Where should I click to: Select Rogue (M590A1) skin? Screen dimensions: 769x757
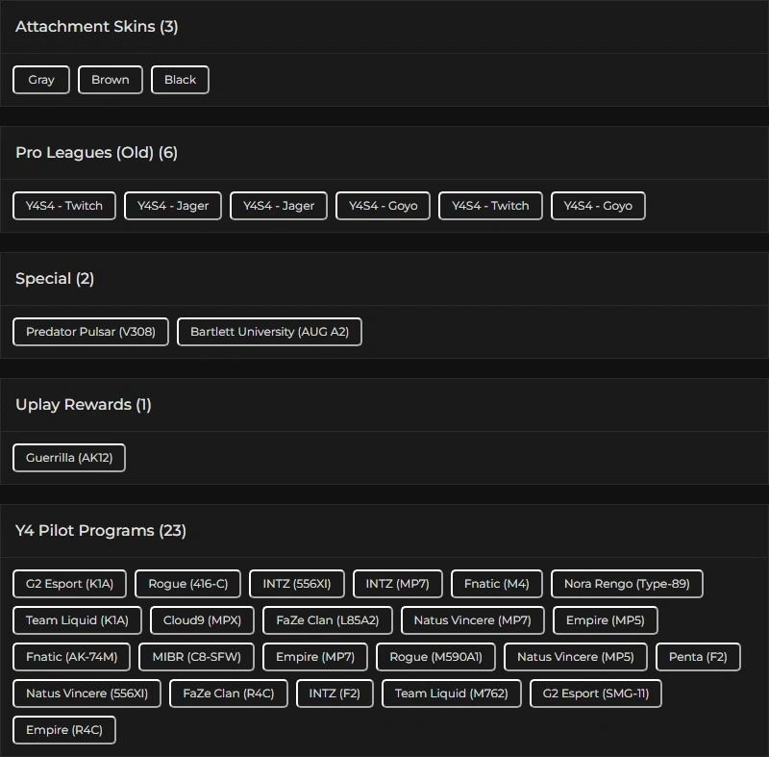436,657
